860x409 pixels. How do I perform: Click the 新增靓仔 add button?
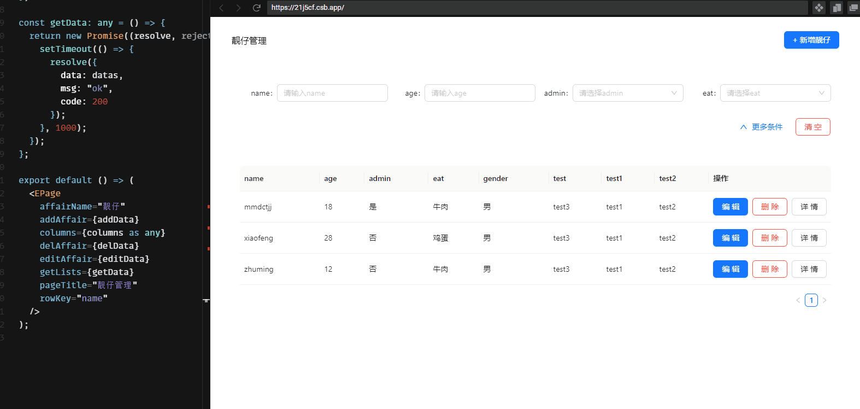point(811,40)
